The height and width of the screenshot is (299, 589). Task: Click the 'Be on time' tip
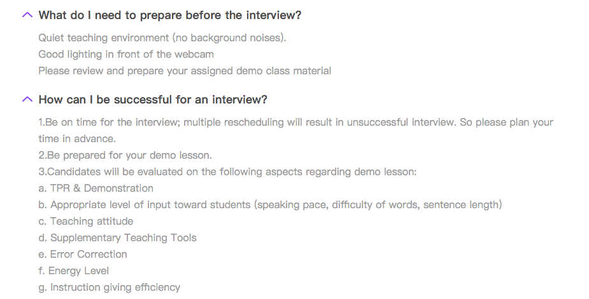pyautogui.click(x=295, y=123)
